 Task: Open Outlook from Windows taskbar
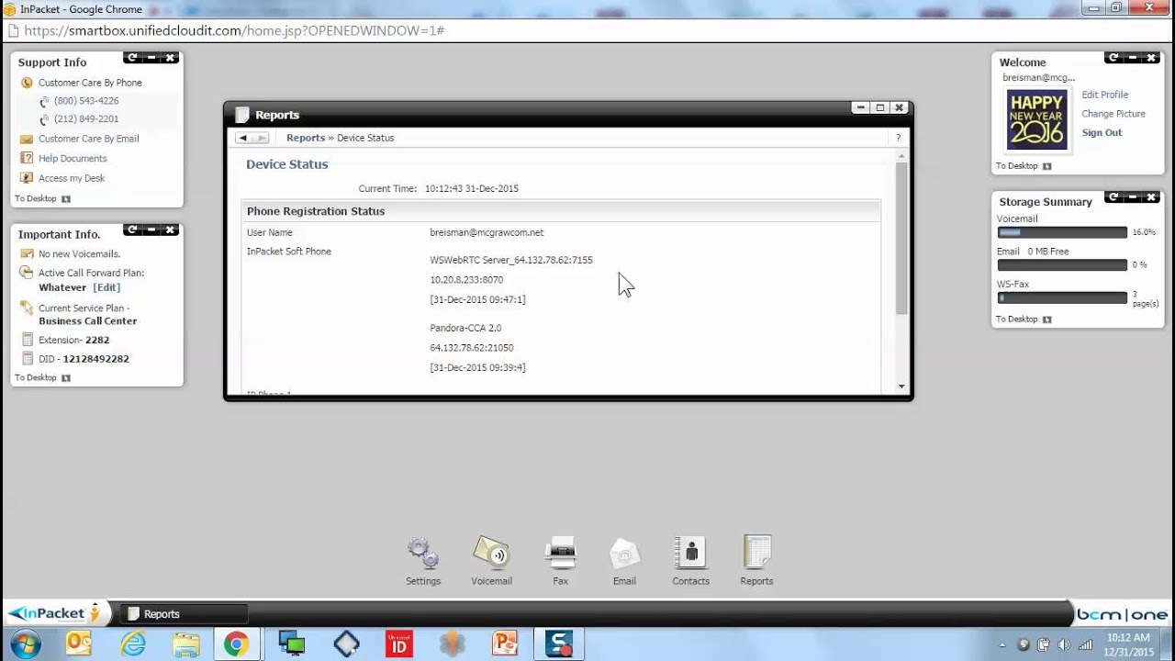click(79, 644)
